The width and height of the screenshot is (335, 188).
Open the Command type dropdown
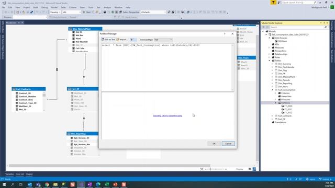(x=163, y=40)
